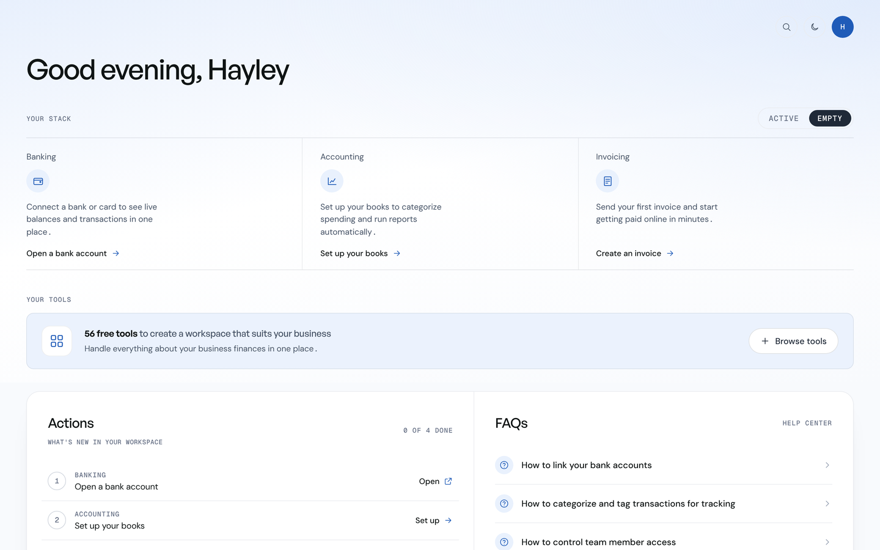Click the Browse tools button label
880x550 pixels.
[x=800, y=341]
